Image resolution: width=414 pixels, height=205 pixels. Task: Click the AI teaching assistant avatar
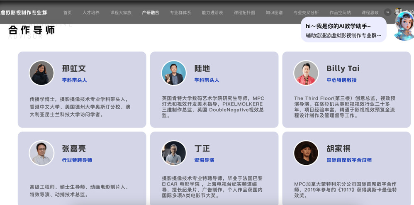pyautogui.click(x=404, y=26)
